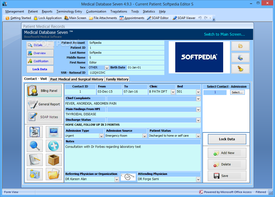Switch to Family History tab

click(x=117, y=79)
